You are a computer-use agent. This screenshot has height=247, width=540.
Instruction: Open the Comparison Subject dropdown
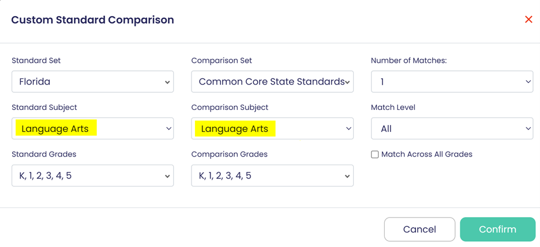272,128
